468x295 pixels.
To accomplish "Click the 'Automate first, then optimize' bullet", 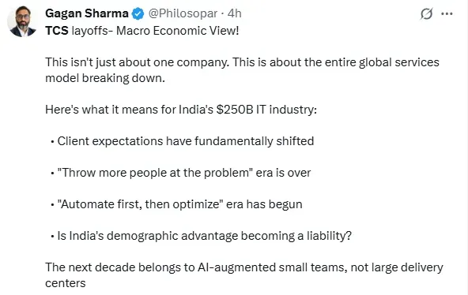I will tap(180, 204).
